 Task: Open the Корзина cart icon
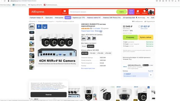tap(144, 12)
